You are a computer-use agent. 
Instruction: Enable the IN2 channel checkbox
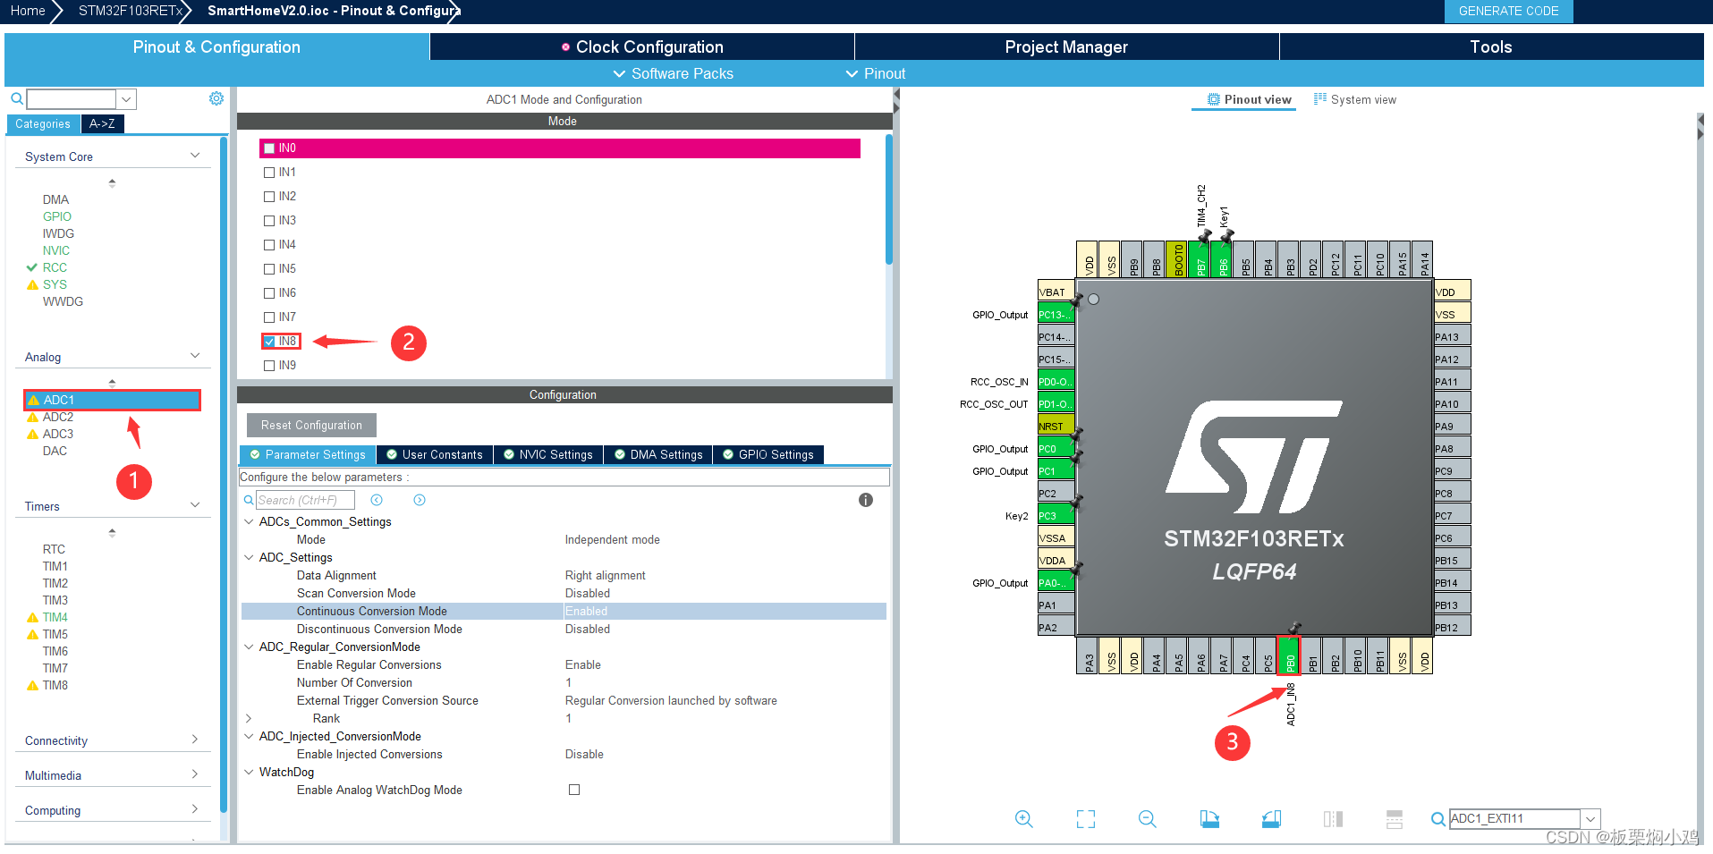click(269, 197)
